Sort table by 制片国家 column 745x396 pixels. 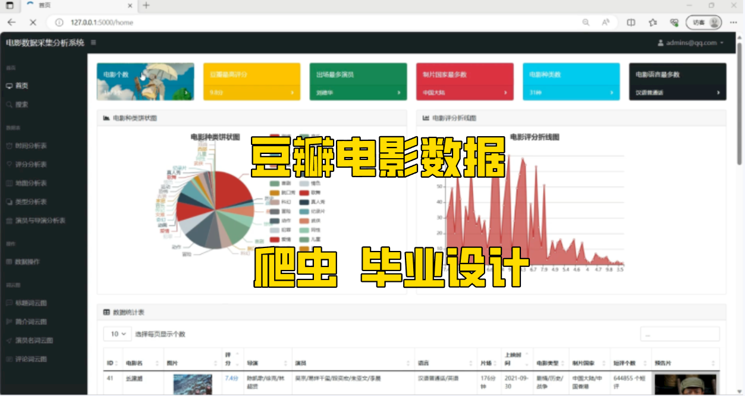tap(590, 363)
